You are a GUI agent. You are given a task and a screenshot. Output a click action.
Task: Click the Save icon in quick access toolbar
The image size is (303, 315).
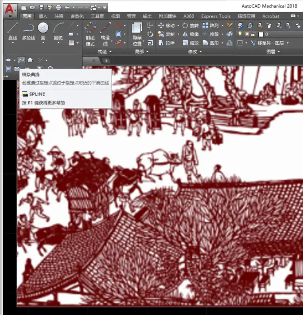41,8
